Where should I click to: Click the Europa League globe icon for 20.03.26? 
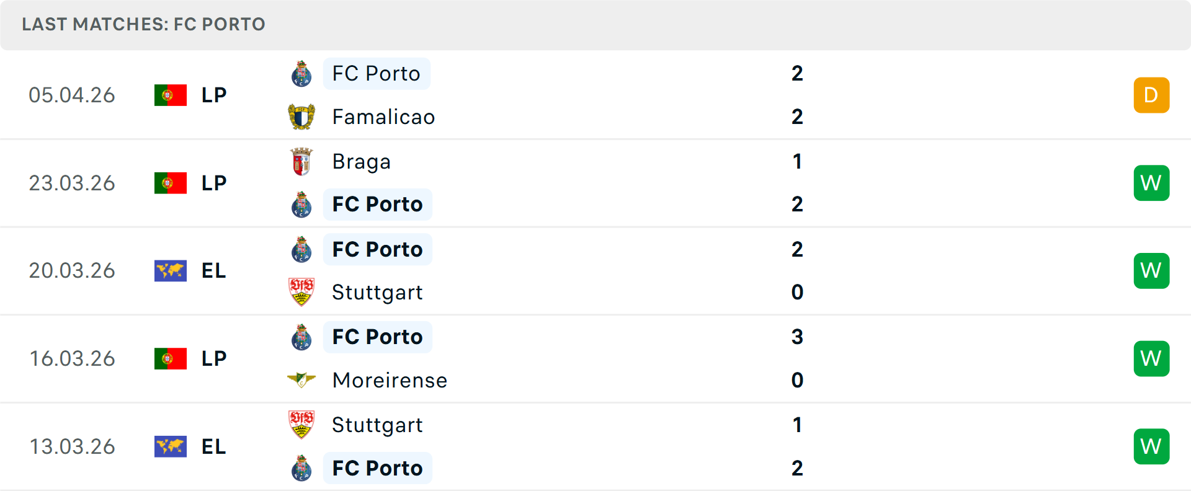(x=171, y=270)
